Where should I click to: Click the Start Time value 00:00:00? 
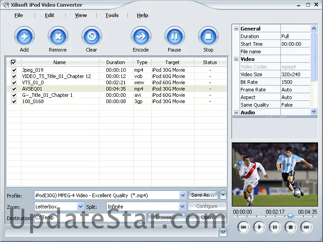tap(291, 44)
